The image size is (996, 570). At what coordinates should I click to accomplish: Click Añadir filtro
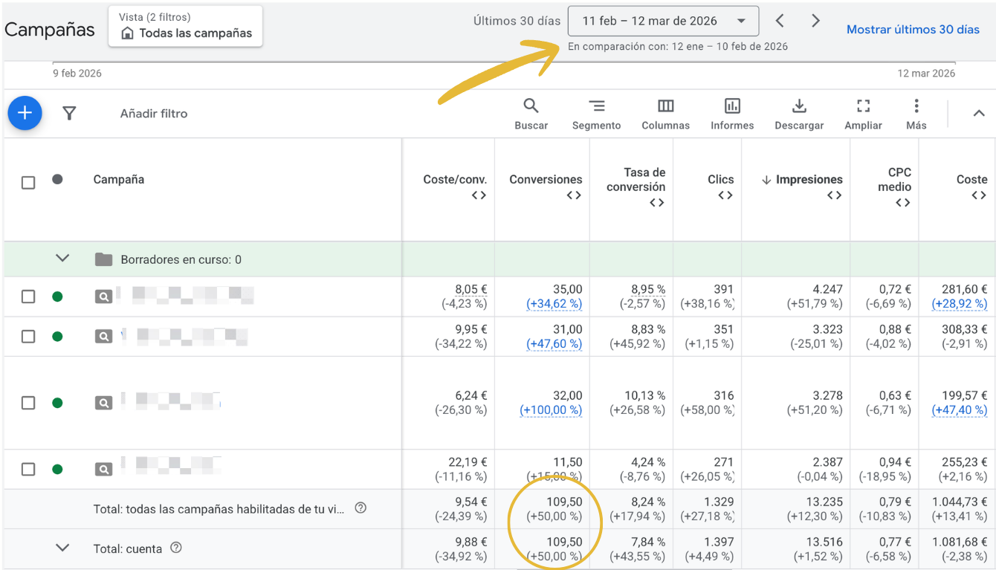coord(154,113)
